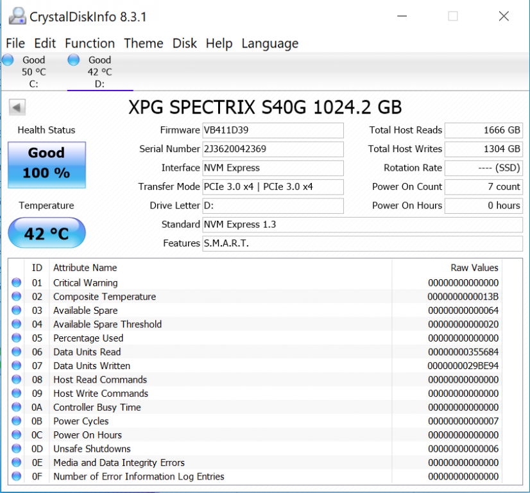Click the 42 °C temperature indicator
This screenshot has height=493, width=530.
46,232
